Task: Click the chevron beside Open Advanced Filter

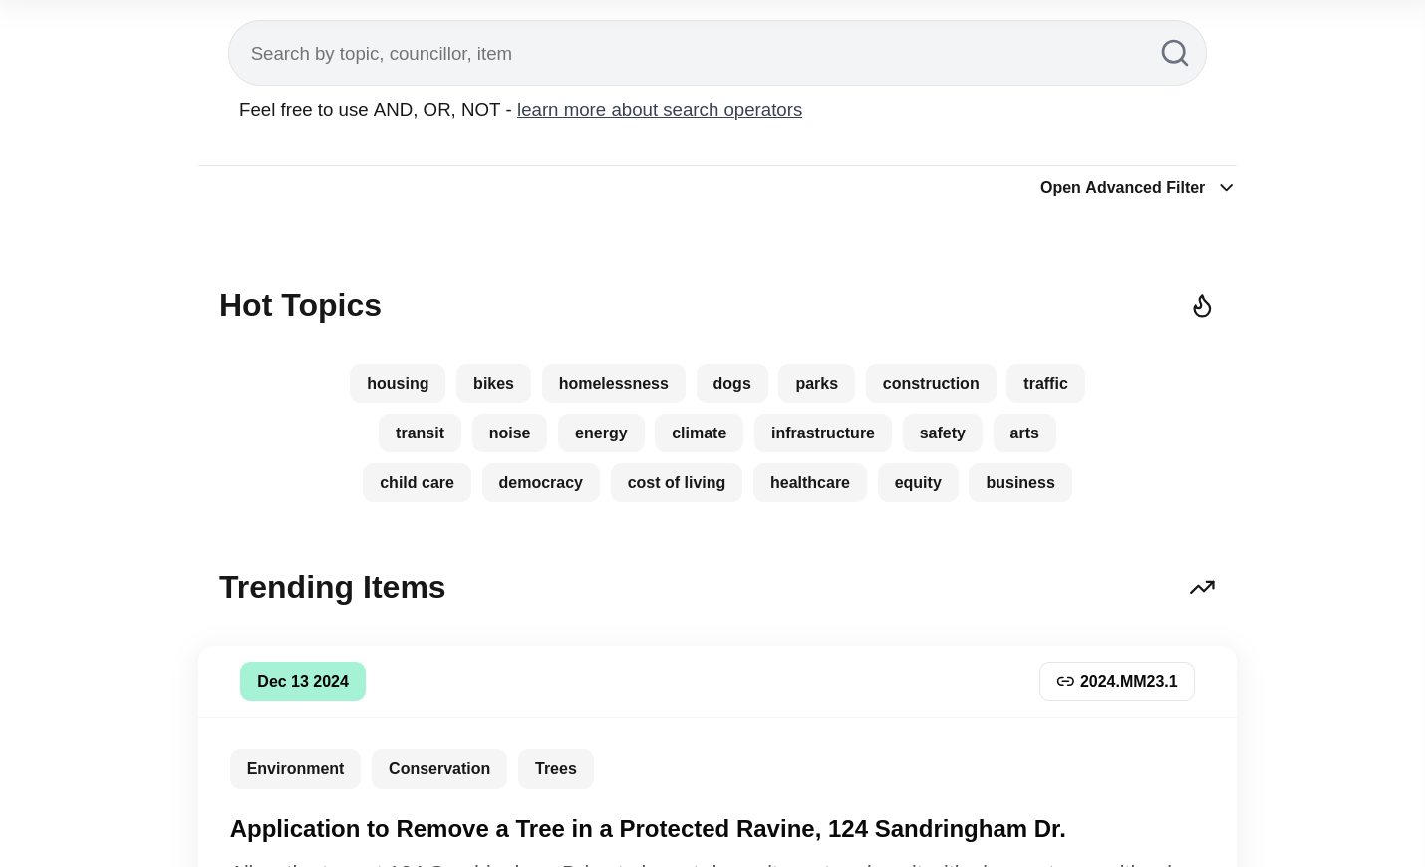Action: click(x=1226, y=187)
